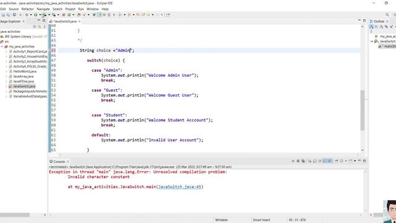Toggle Show Console on standard error change
396x223 pixels.
[330, 161]
